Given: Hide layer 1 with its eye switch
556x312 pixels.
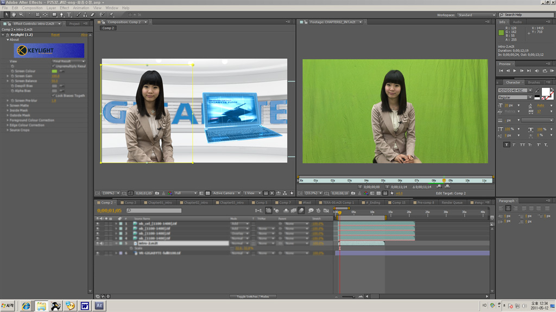Looking at the screenshot, I should coord(98,224).
